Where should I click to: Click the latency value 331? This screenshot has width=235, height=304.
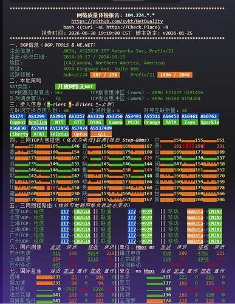[x=220, y=146]
